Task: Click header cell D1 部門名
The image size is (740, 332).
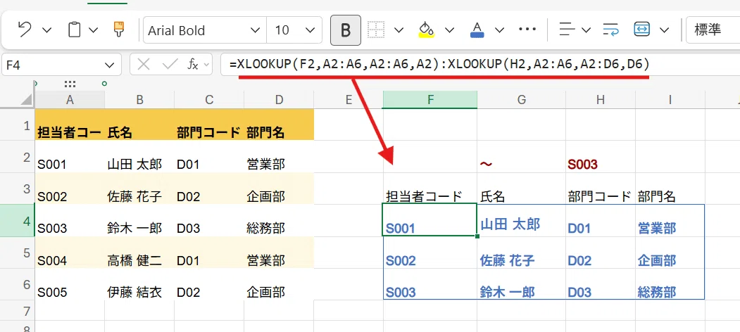Action: click(x=279, y=124)
